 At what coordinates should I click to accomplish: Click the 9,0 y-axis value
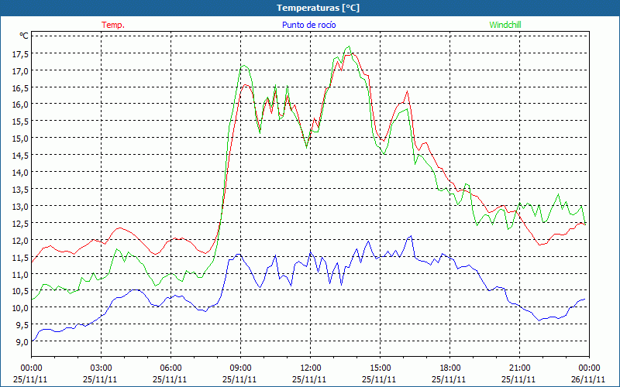pos(22,342)
